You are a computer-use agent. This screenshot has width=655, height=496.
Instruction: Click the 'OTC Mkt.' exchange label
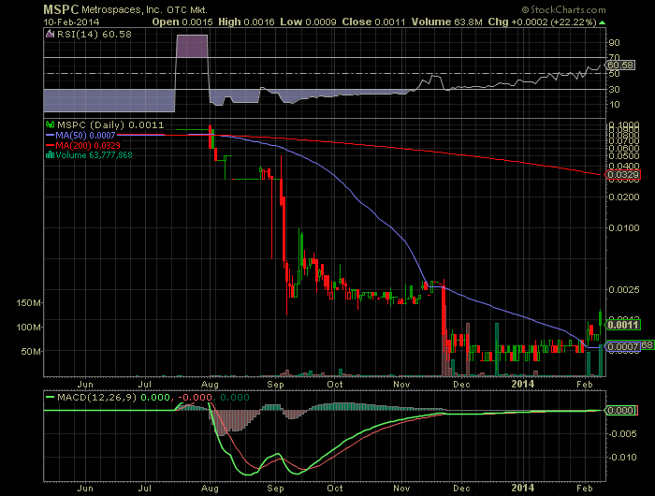tap(187, 10)
